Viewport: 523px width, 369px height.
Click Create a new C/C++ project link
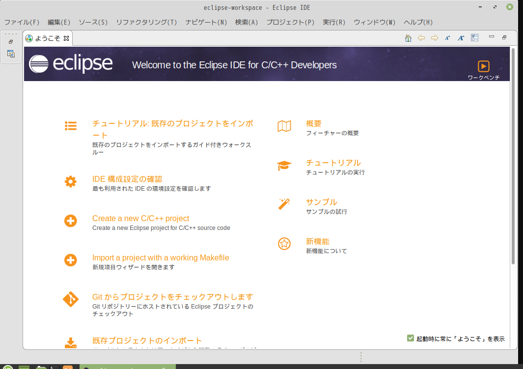(x=140, y=219)
